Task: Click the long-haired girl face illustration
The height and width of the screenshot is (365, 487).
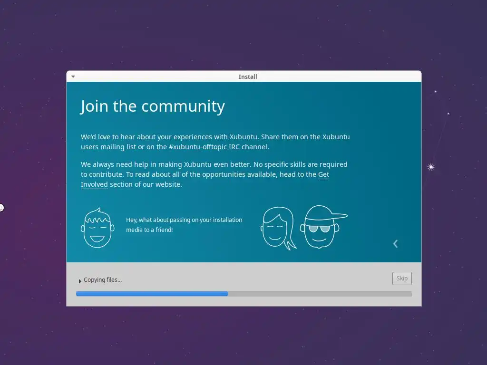Action: click(x=279, y=228)
